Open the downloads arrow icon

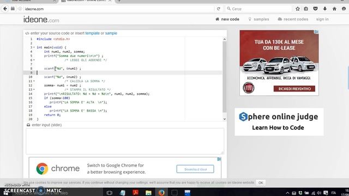tap(325, 9)
